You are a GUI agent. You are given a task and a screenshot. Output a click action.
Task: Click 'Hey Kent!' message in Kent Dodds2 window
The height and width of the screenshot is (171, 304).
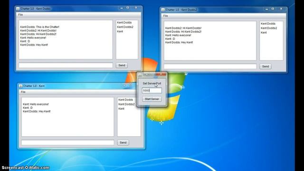click(x=179, y=42)
